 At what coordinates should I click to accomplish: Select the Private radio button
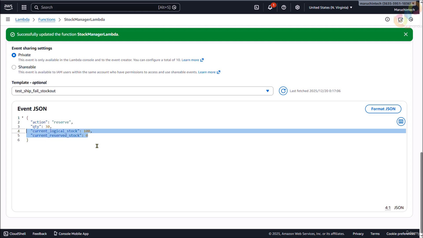click(14, 55)
